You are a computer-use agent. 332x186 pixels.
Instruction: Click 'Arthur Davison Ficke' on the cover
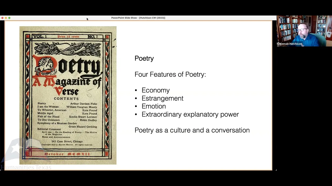pos(84,104)
